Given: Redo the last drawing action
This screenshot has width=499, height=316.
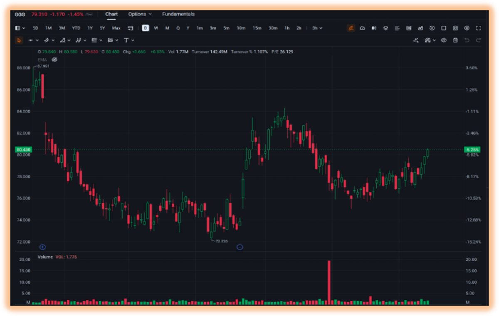Looking at the screenshot, I should click(479, 40).
